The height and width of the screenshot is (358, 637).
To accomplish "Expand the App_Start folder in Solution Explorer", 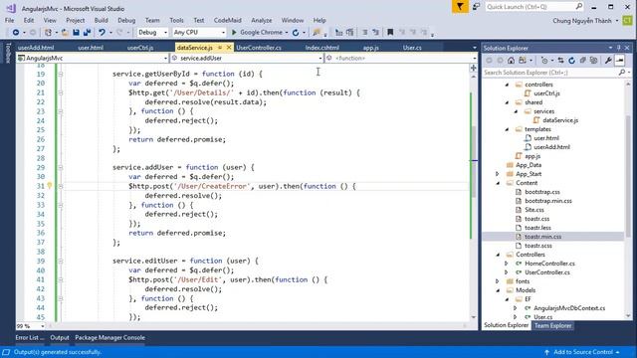I will (498, 174).
